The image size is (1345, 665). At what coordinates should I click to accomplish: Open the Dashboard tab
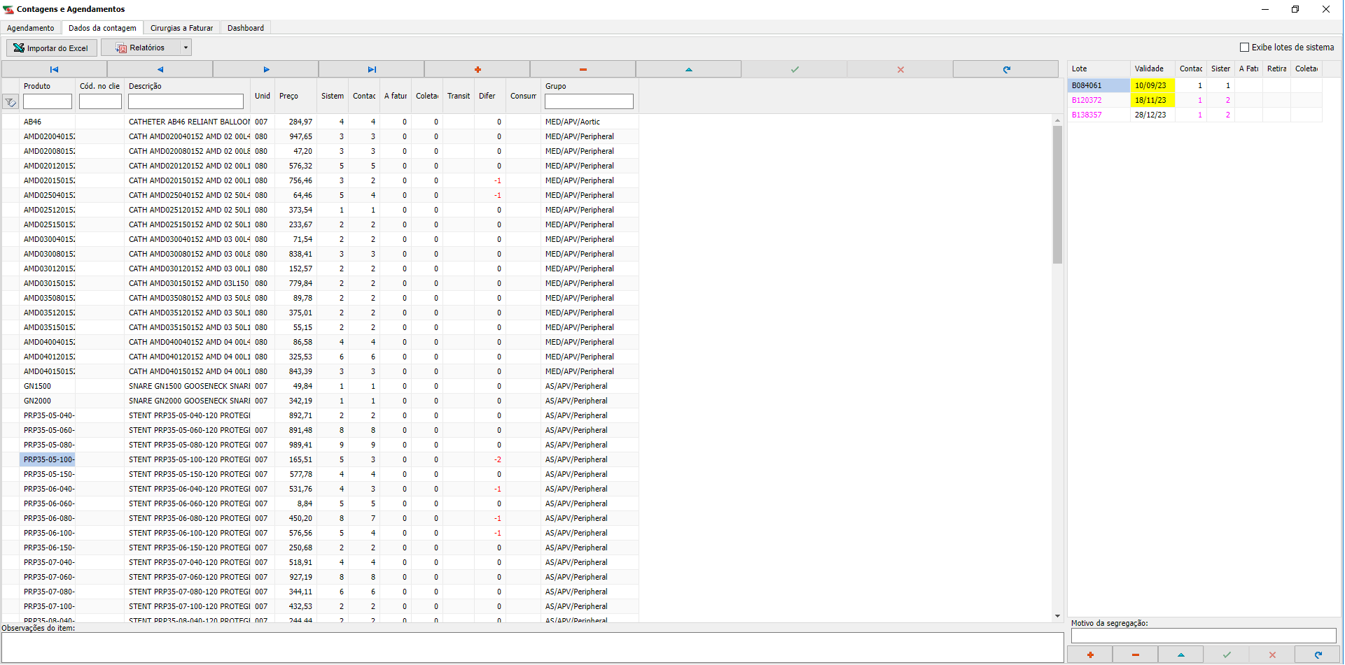[246, 28]
